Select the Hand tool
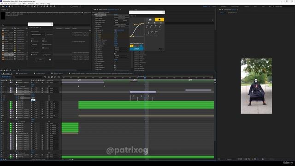295x166 pixels. point(9,6)
